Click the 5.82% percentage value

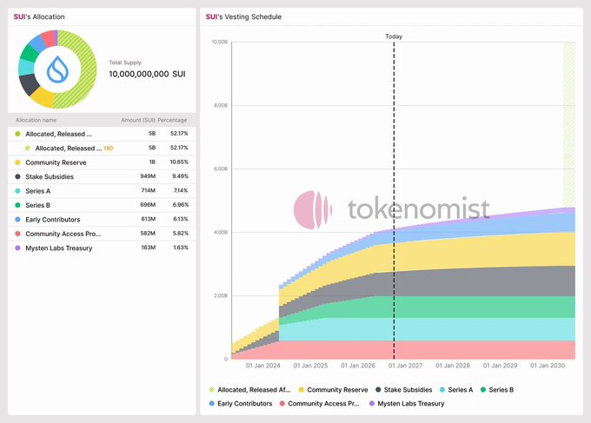(181, 234)
